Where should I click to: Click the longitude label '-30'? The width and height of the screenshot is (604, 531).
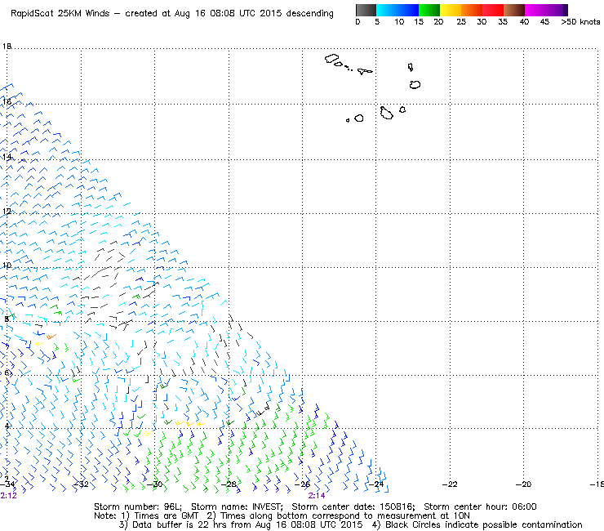point(155,484)
